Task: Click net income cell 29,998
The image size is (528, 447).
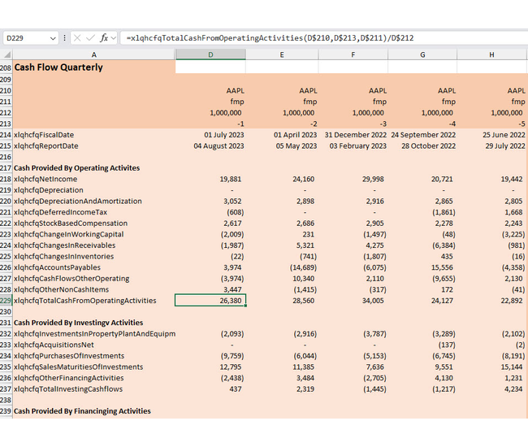Action: tap(353, 179)
